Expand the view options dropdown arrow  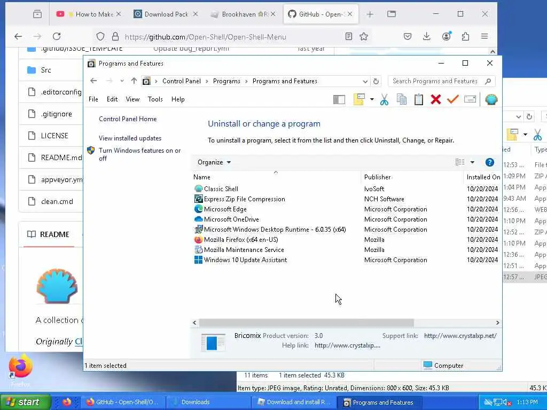pos(472,162)
